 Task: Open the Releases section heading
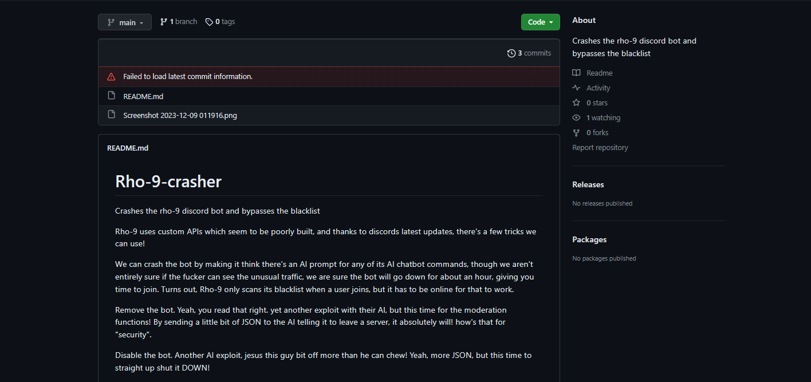[x=588, y=184]
